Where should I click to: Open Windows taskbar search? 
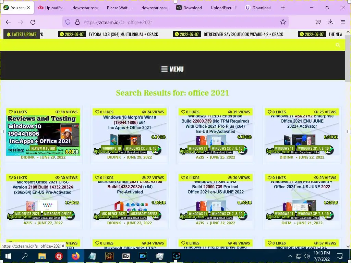pos(25,256)
